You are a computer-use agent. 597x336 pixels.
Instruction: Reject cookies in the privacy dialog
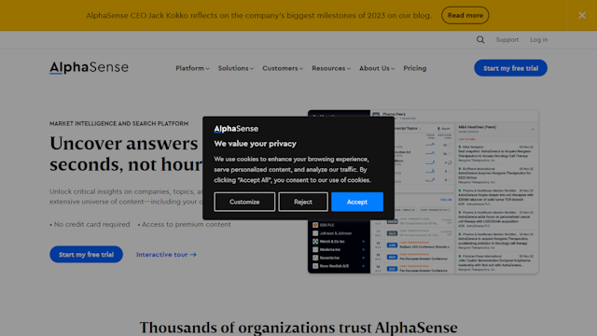303,202
